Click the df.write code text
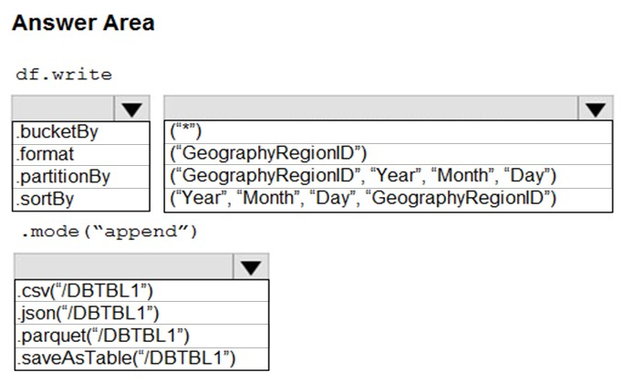Viewport: 623px width, 383px height. point(64,74)
